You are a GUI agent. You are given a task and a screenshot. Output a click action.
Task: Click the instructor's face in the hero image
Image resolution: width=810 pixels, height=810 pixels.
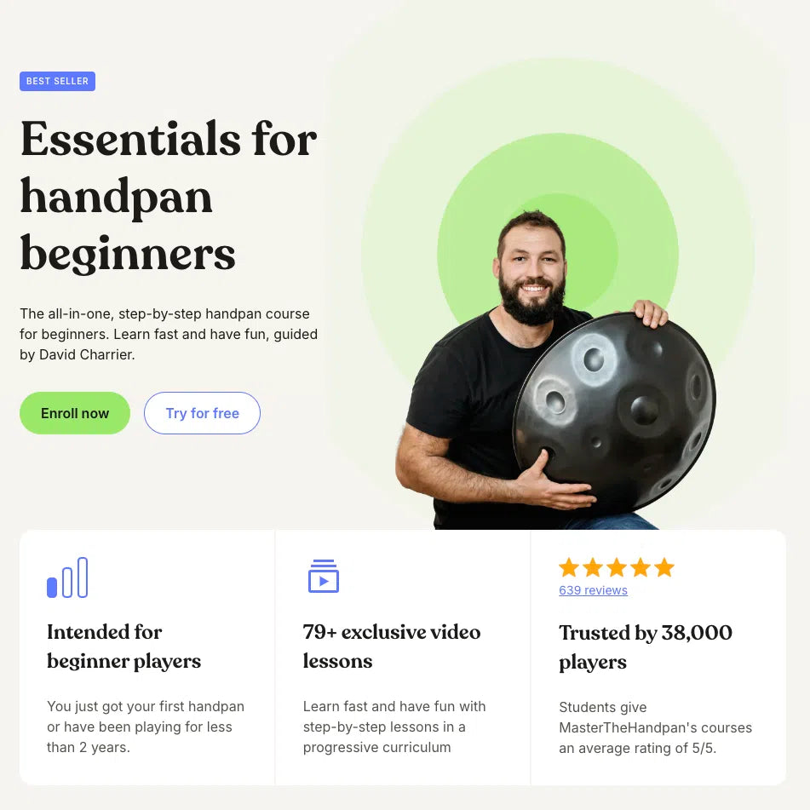click(532, 268)
